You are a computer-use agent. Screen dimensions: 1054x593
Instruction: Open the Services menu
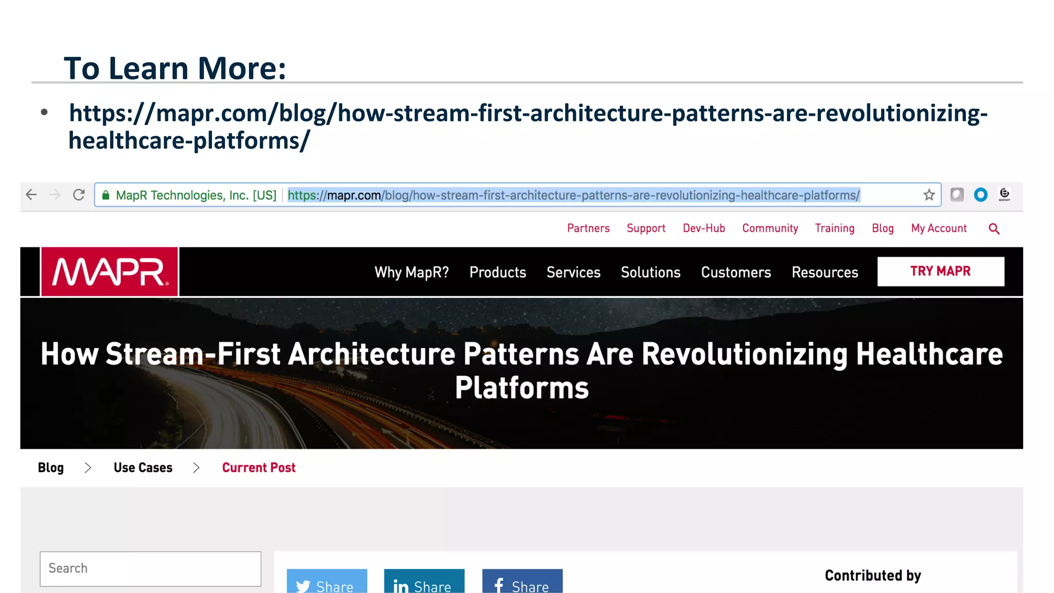(573, 272)
